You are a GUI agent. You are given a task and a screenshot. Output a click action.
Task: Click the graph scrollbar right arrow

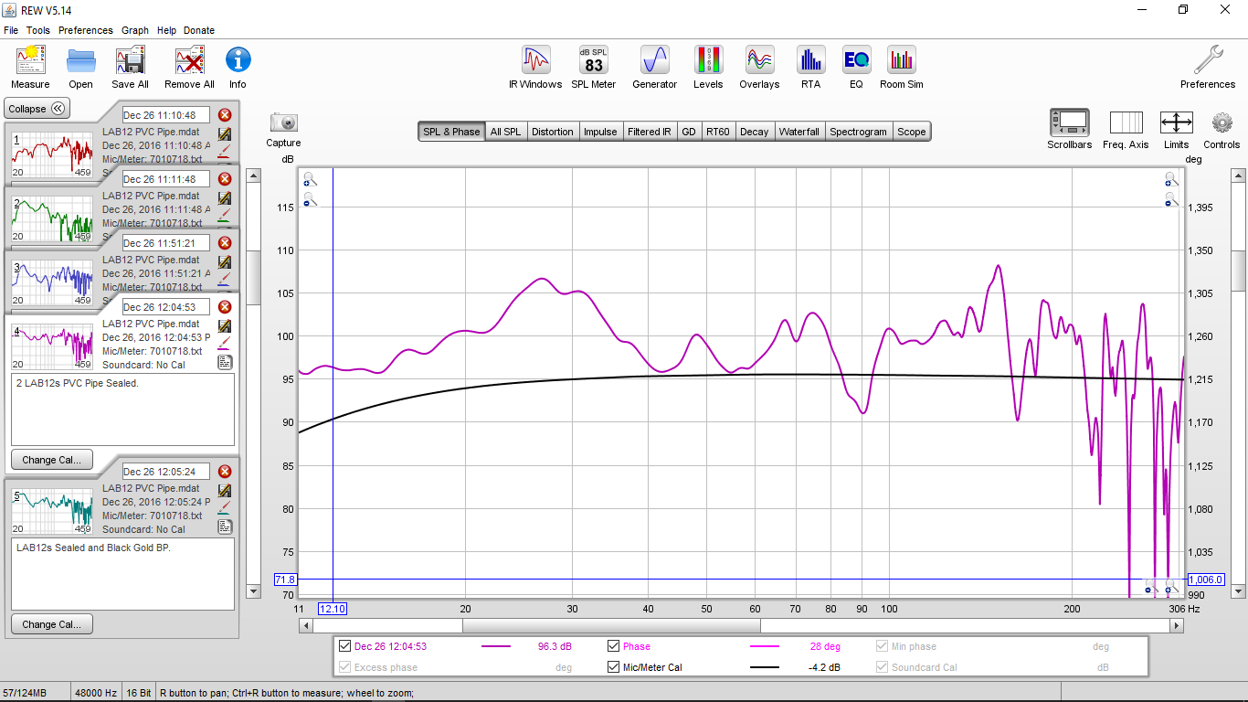coord(1178,626)
